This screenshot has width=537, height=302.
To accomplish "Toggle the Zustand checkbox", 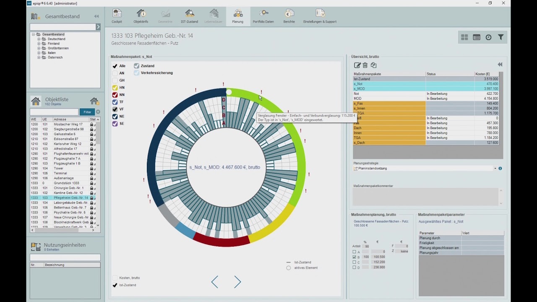I will click(x=137, y=66).
